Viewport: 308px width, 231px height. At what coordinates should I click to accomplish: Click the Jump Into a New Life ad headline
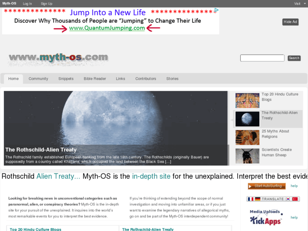[108, 13]
